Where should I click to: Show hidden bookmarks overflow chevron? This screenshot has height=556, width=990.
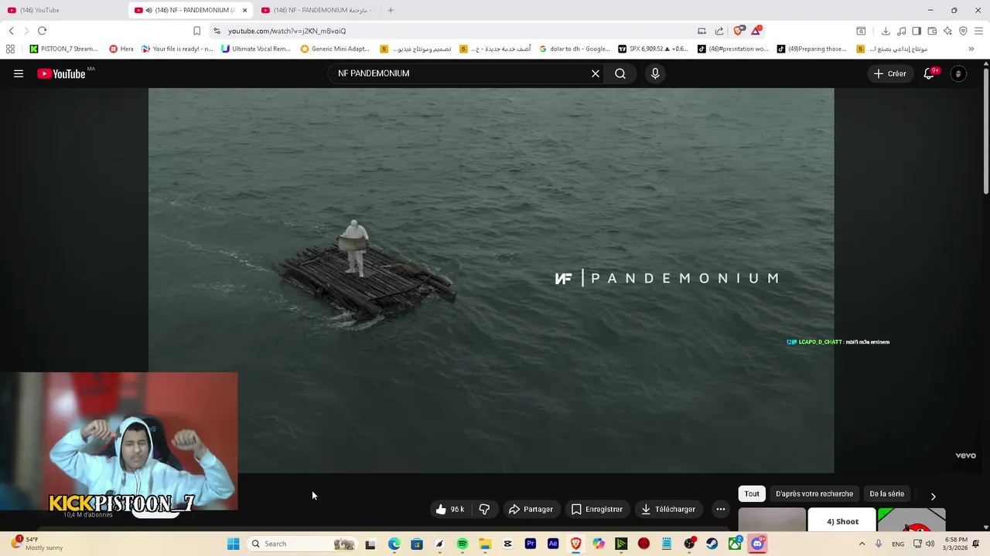pyautogui.click(x=971, y=49)
